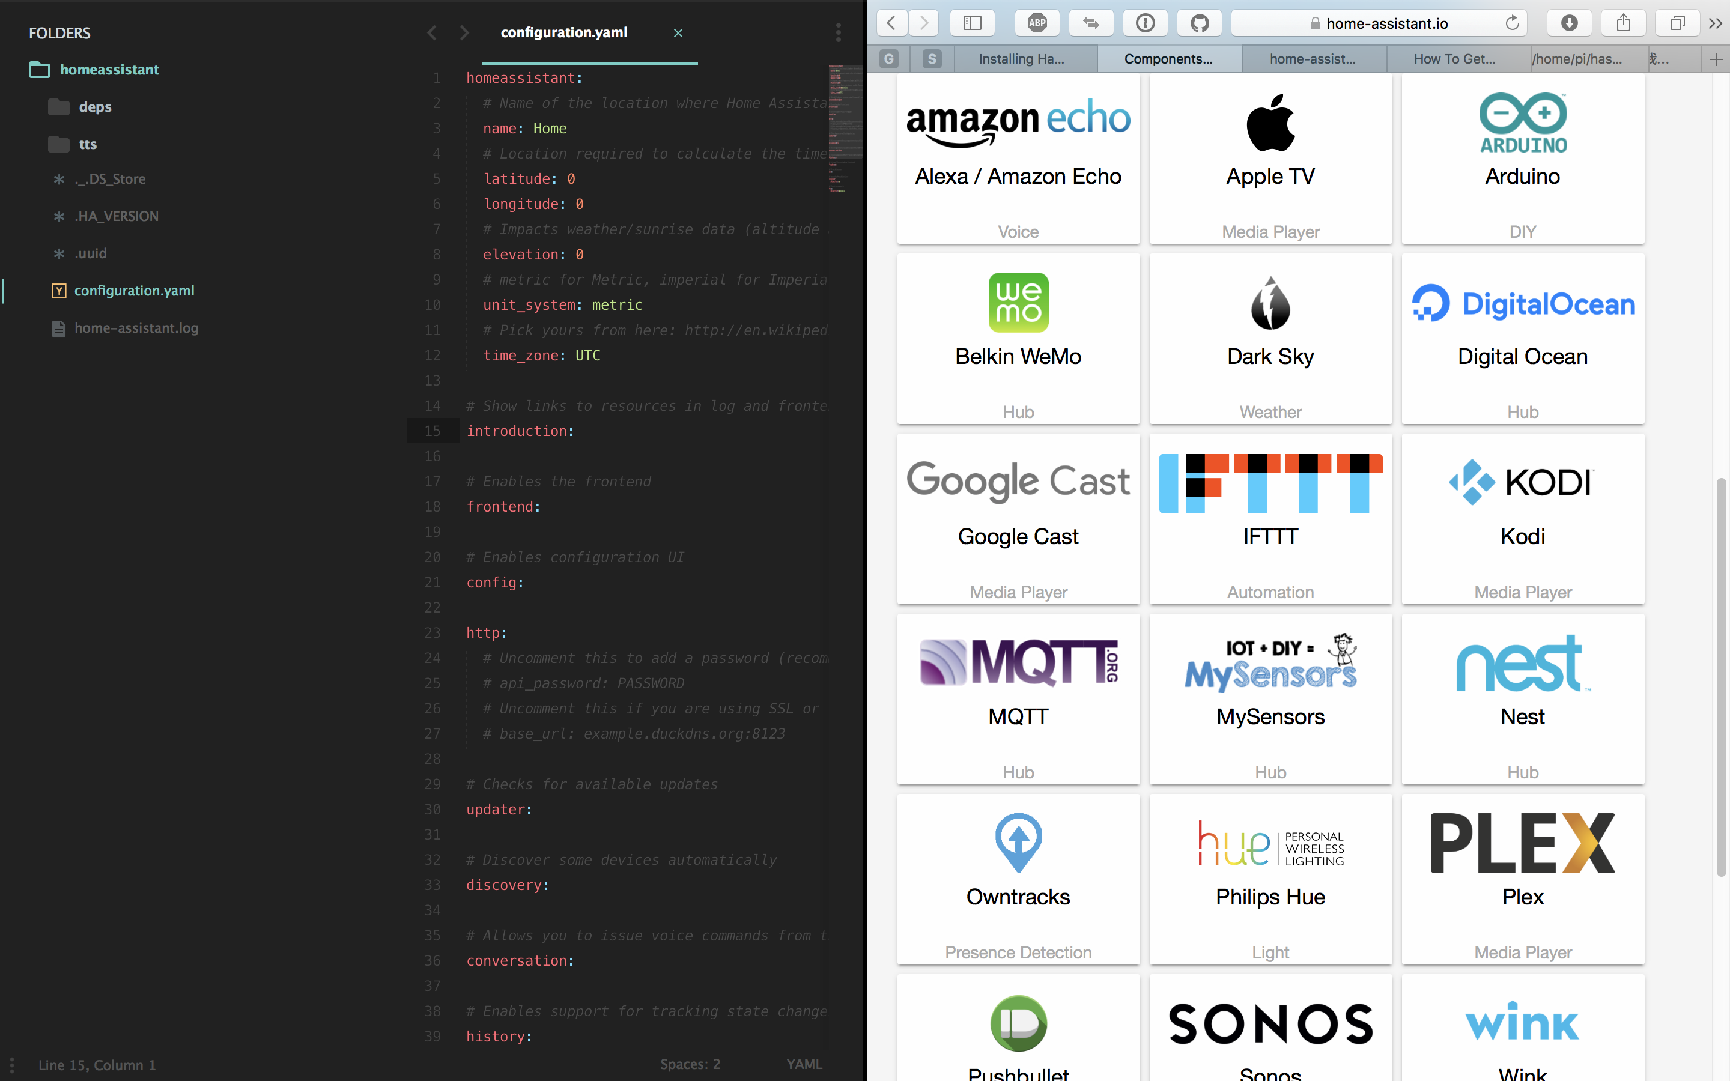Click the Safari page vertical scrollbar
This screenshot has width=1730, height=1081.
coord(1721,677)
